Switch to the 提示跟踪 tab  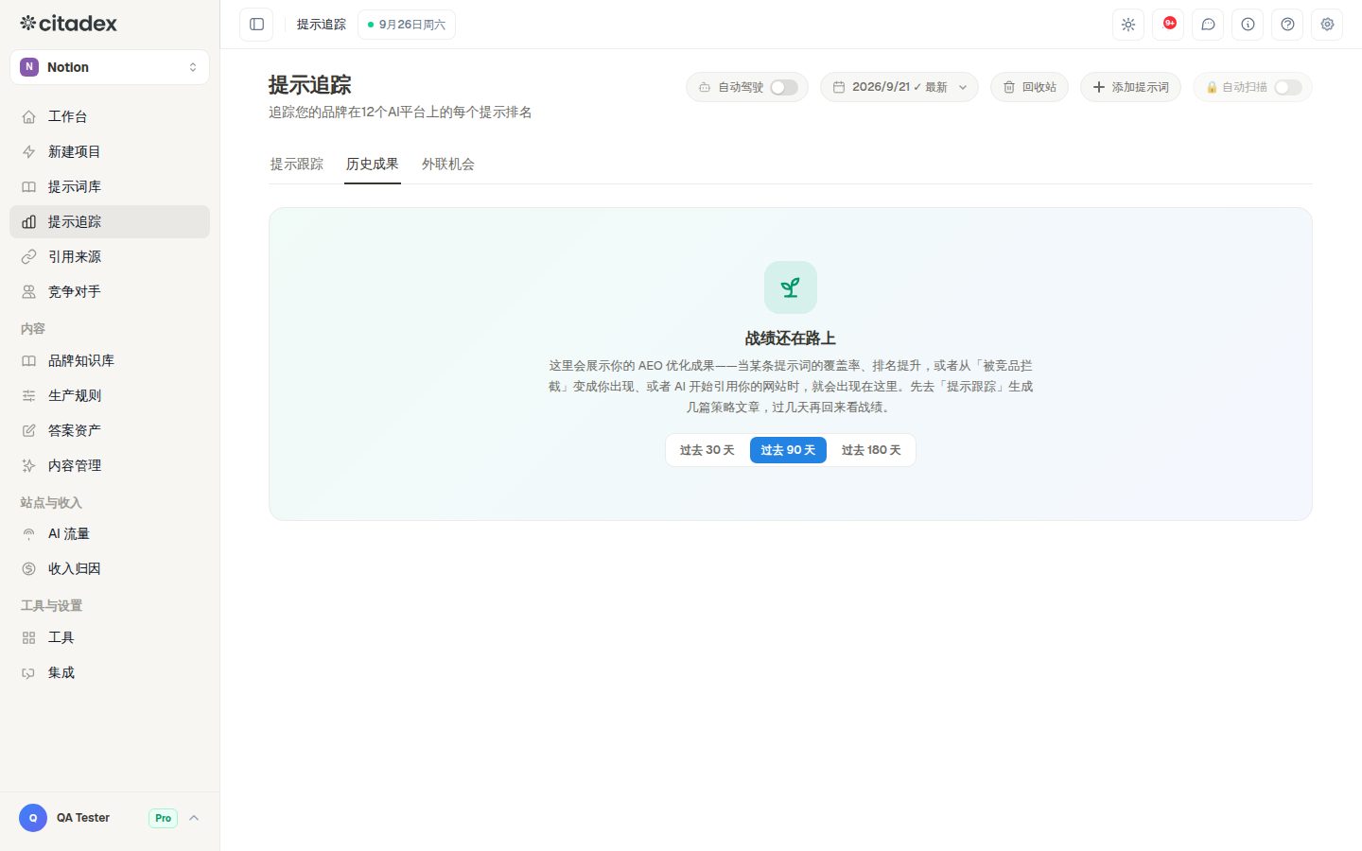[x=297, y=164]
